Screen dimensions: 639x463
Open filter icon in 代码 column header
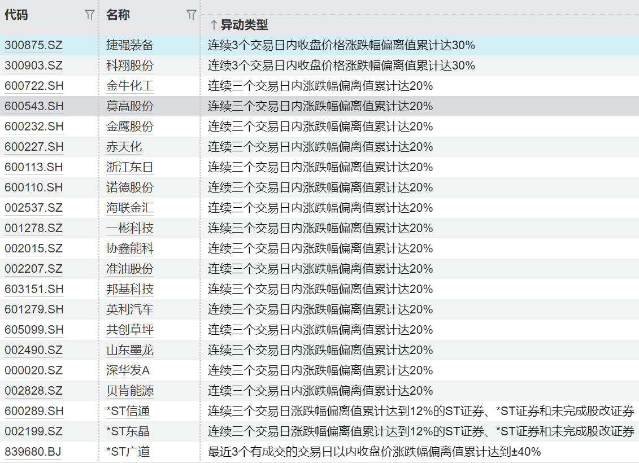[90, 15]
